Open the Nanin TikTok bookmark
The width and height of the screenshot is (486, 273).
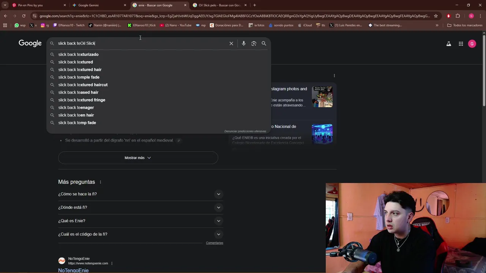point(105,25)
